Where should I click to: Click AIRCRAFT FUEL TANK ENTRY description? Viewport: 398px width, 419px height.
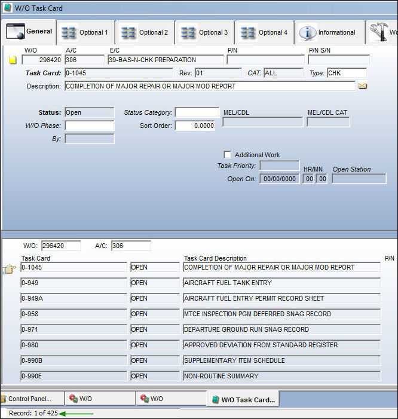tap(282, 283)
